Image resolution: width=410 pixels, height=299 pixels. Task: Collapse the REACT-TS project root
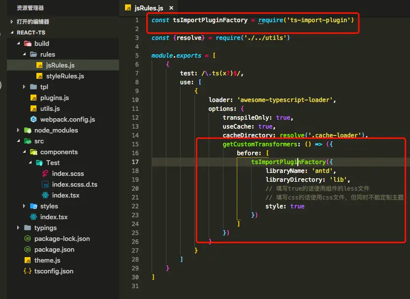click(x=12, y=33)
